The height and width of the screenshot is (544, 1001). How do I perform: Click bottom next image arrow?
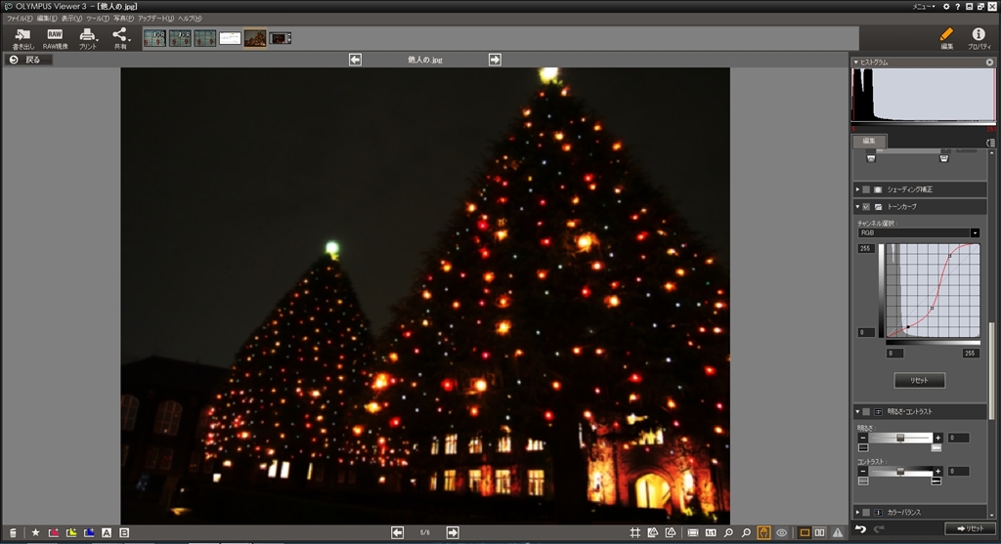point(453,532)
